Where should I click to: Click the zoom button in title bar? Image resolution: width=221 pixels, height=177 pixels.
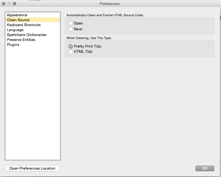(15, 4)
